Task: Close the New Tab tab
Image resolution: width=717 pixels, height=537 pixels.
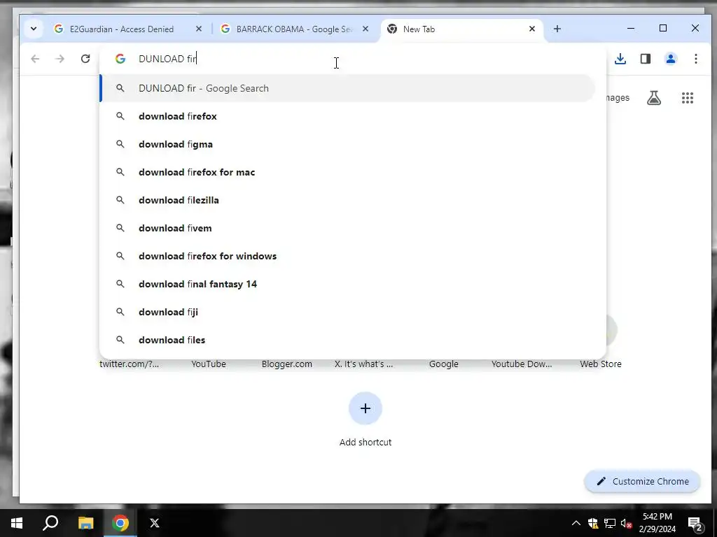Action: point(532,29)
